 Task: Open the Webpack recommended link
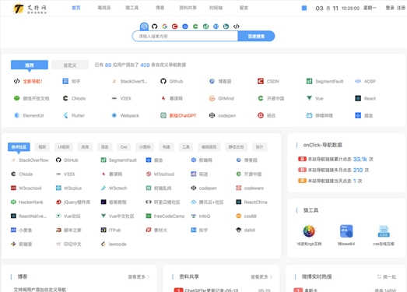[125, 115]
